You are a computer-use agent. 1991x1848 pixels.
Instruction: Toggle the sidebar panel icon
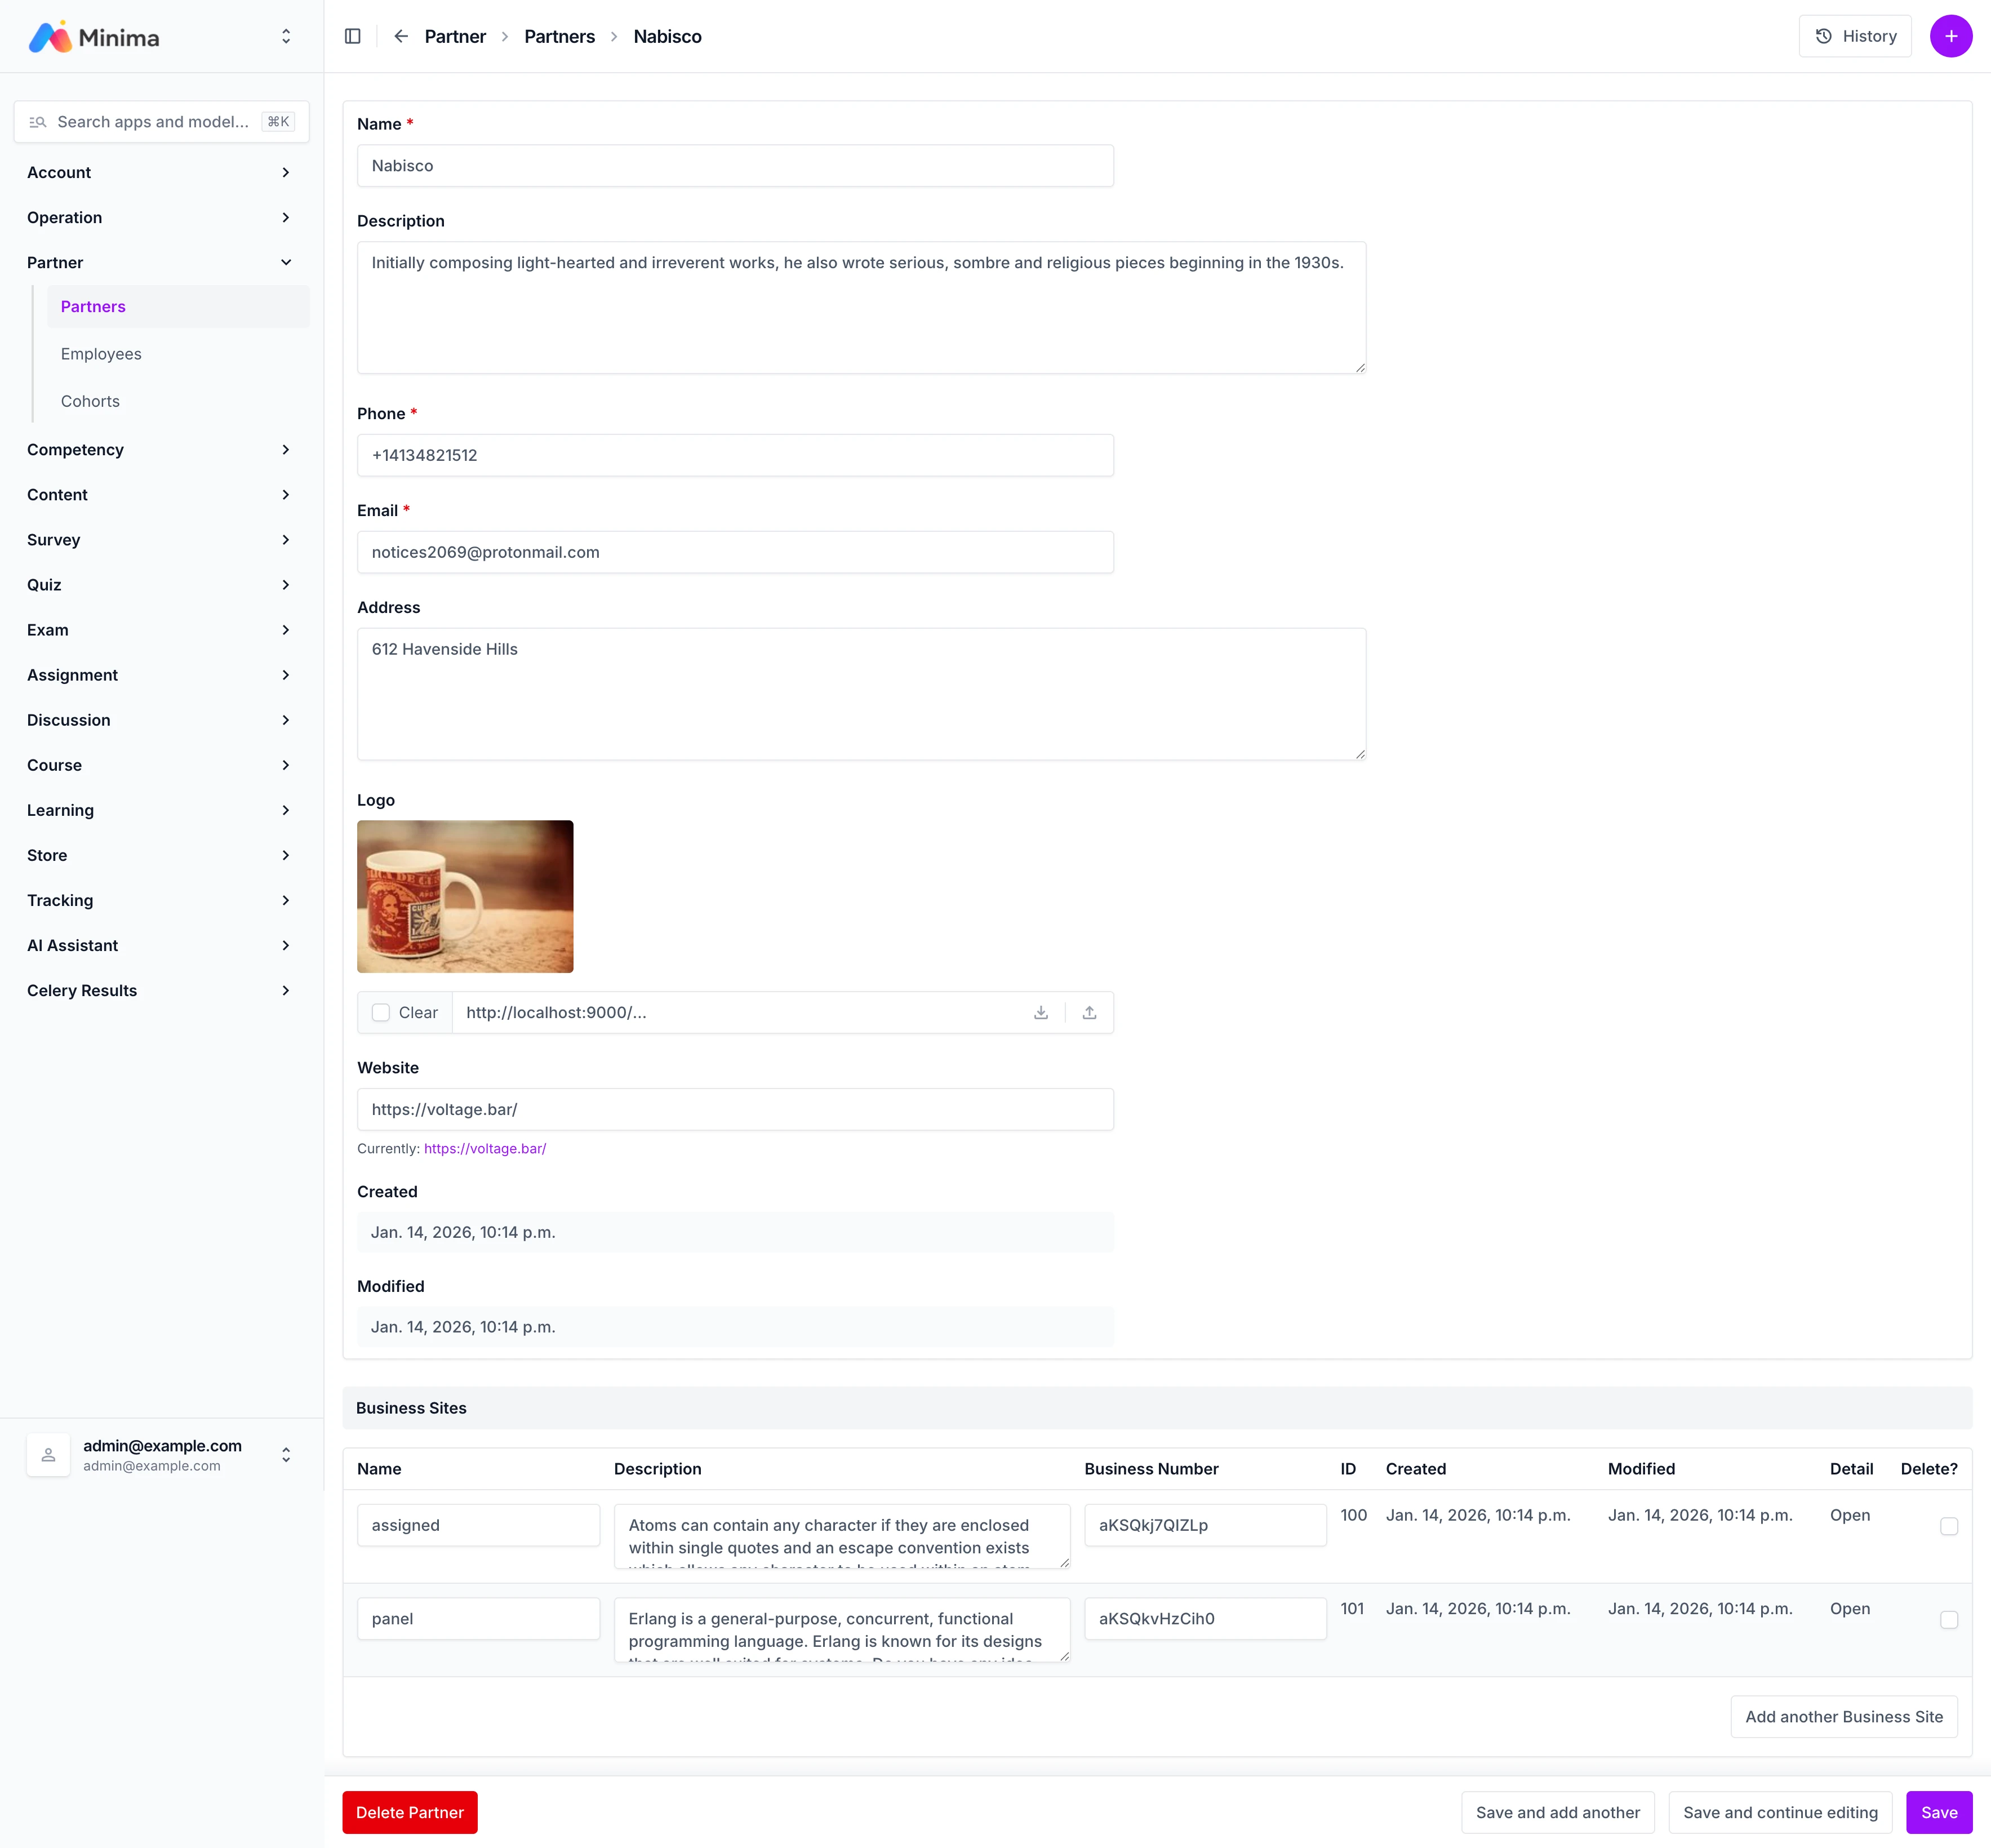[352, 36]
